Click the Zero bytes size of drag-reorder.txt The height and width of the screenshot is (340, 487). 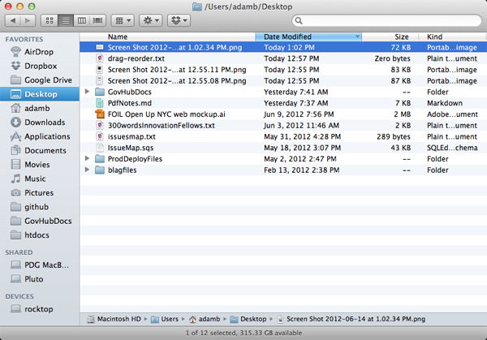click(392, 58)
